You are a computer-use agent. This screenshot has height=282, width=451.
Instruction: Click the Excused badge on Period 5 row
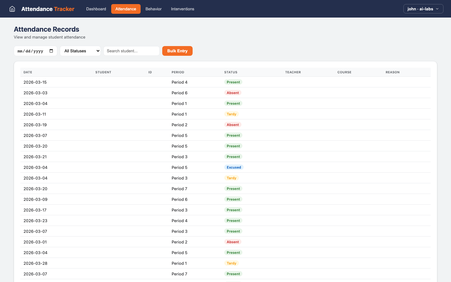pos(234,167)
